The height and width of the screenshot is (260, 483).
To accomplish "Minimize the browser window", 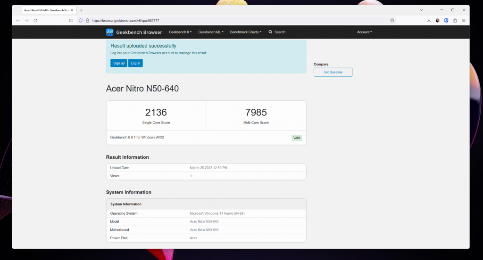I will click(441, 10).
